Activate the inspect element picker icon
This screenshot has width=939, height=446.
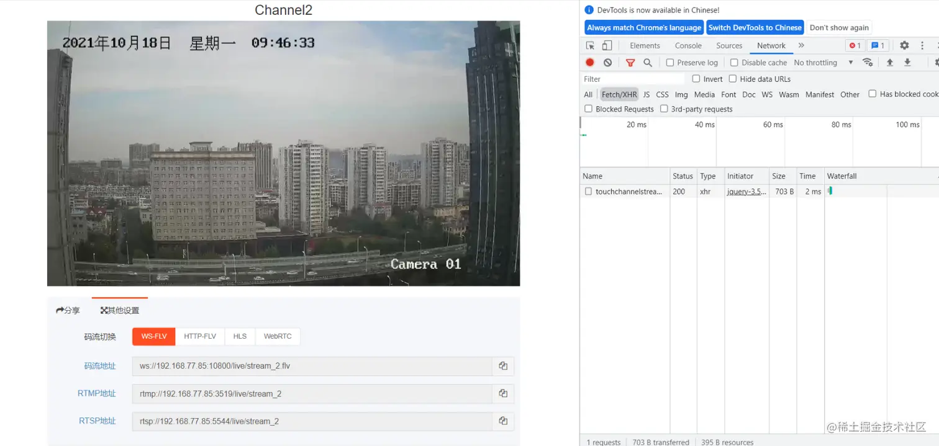[x=590, y=45]
